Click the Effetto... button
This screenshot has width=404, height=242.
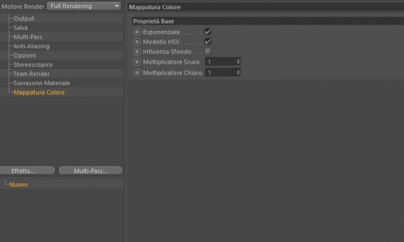pos(27,171)
